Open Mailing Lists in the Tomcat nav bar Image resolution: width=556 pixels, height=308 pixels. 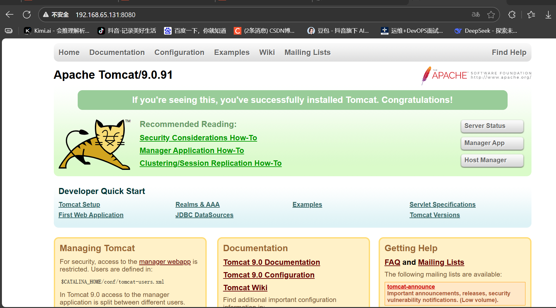pos(308,52)
